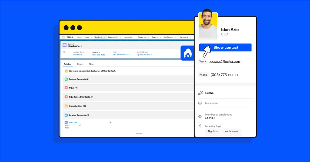Click the Contact record icon beside Idan Lusha

(64, 45)
